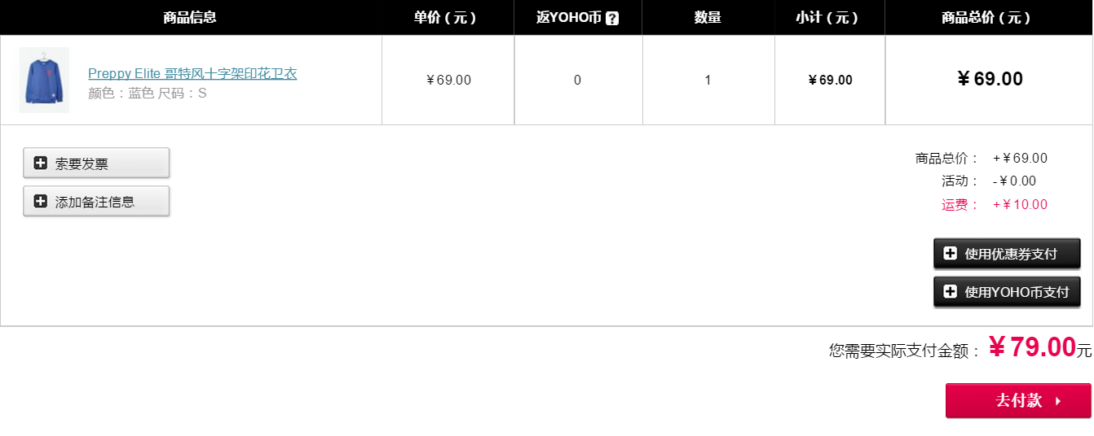Click the arrow icon on 去付款 button

tap(1058, 401)
